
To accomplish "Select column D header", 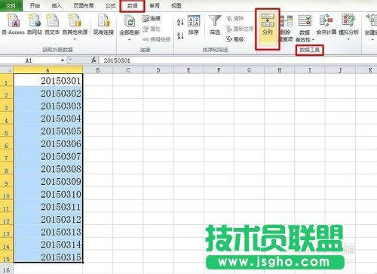I will [x=158, y=70].
